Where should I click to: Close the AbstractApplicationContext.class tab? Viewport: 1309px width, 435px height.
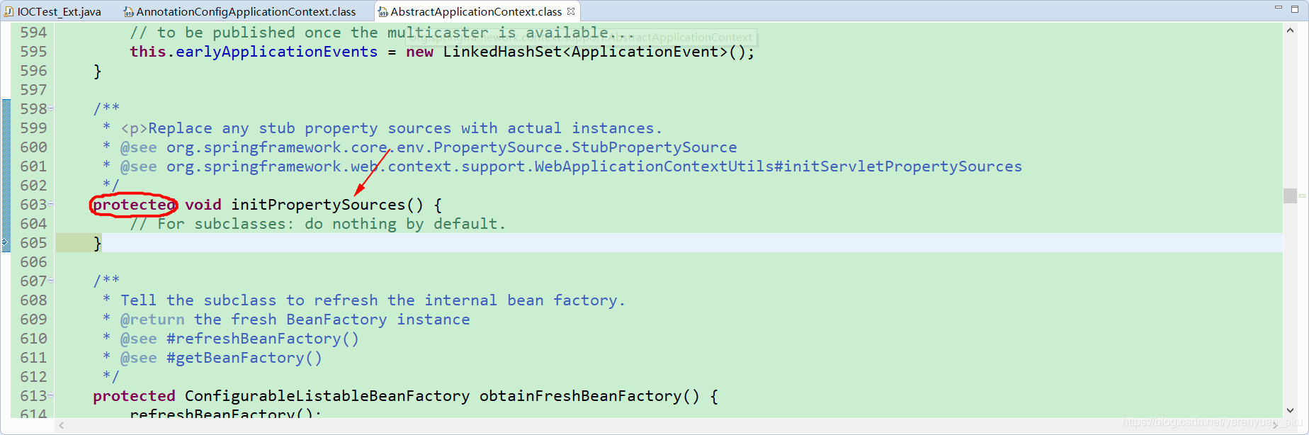571,11
